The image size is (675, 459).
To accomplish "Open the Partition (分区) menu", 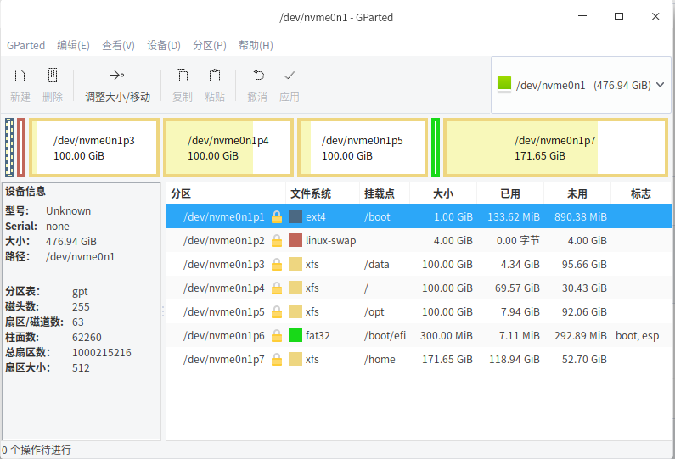I will point(209,45).
